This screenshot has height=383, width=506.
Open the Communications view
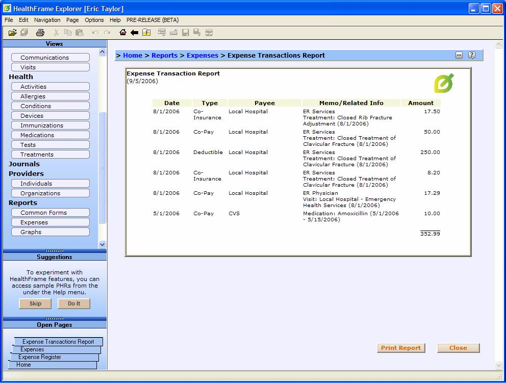[x=50, y=58]
